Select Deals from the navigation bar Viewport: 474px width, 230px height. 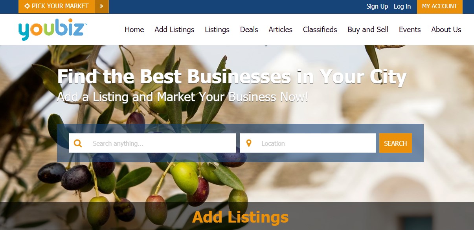249,29
